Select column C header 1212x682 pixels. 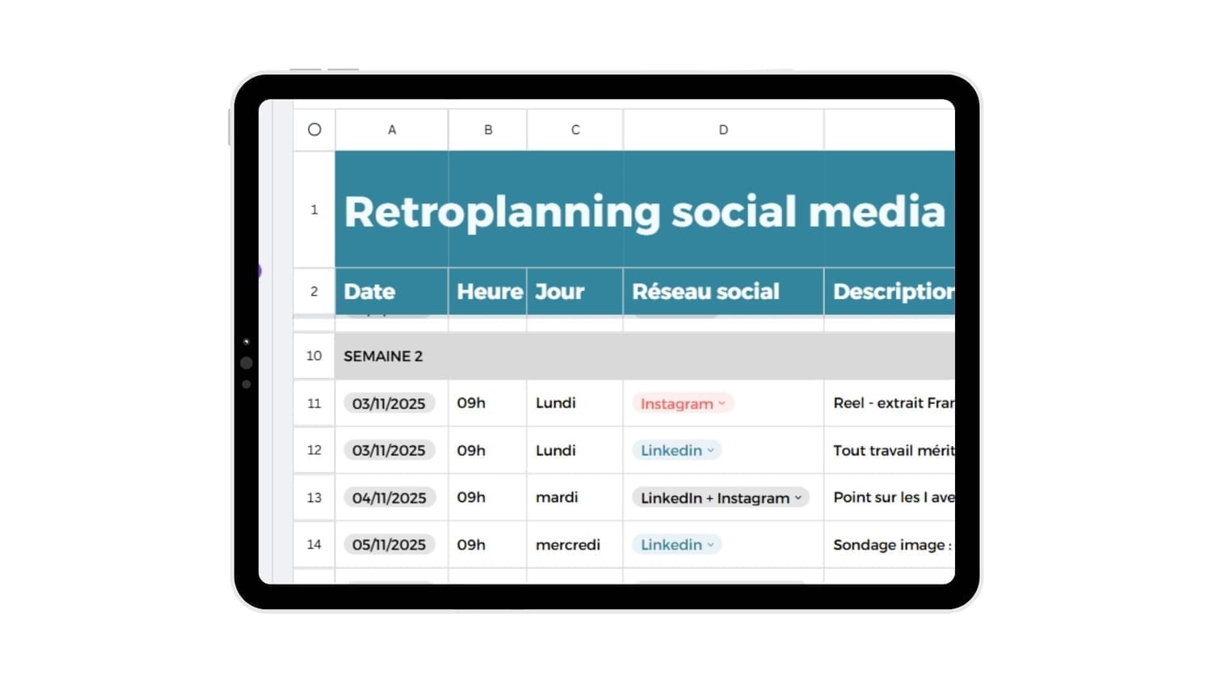(575, 129)
